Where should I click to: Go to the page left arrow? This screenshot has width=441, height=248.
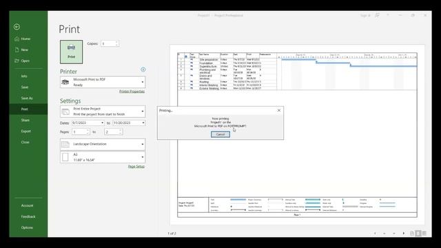click(375, 234)
